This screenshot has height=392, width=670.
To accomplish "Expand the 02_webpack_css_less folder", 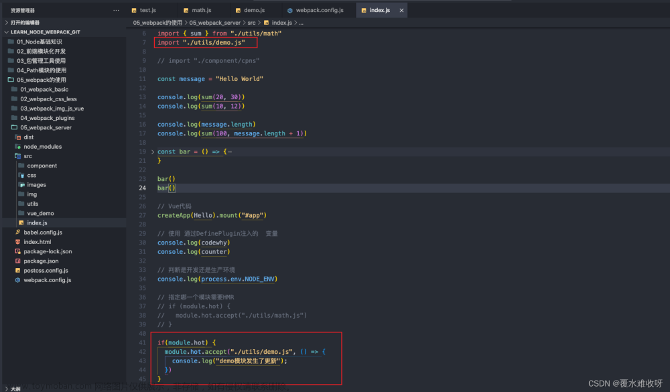I will [x=48, y=99].
